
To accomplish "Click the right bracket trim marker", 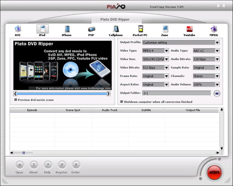I will (109, 94).
